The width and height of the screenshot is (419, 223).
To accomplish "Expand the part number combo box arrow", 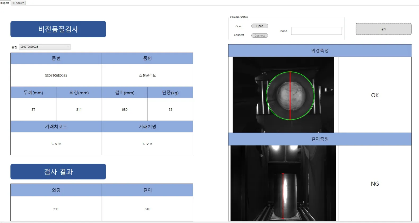I will coord(68,47).
